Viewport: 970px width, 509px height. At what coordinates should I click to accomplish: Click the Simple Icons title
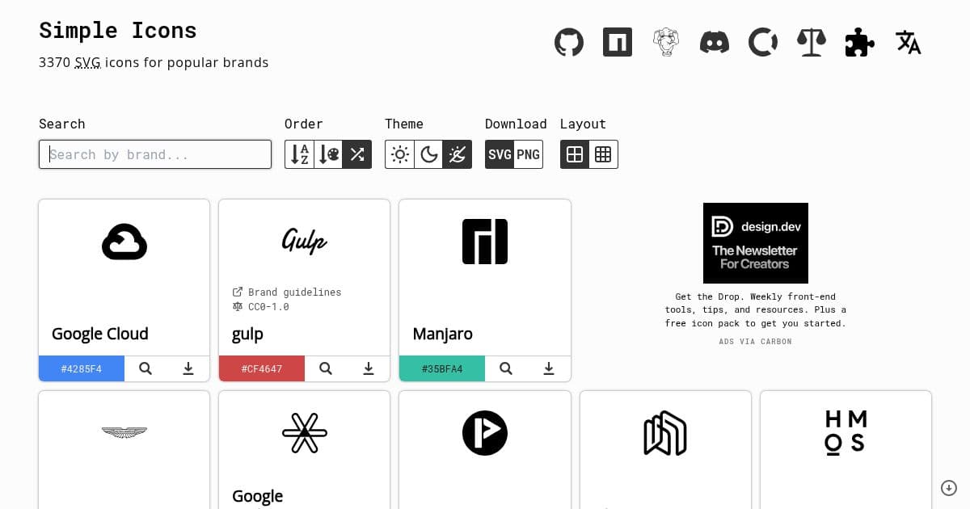[x=118, y=31]
